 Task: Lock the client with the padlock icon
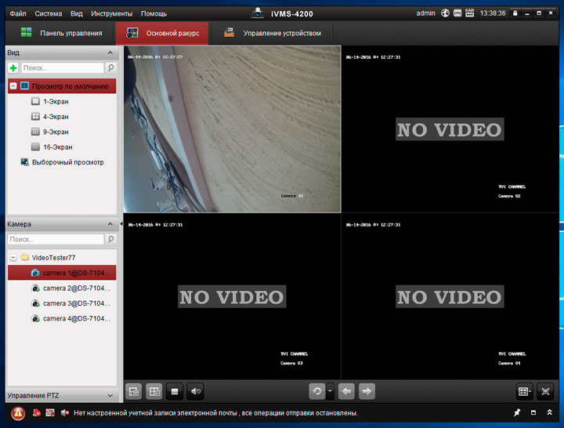pos(515,13)
